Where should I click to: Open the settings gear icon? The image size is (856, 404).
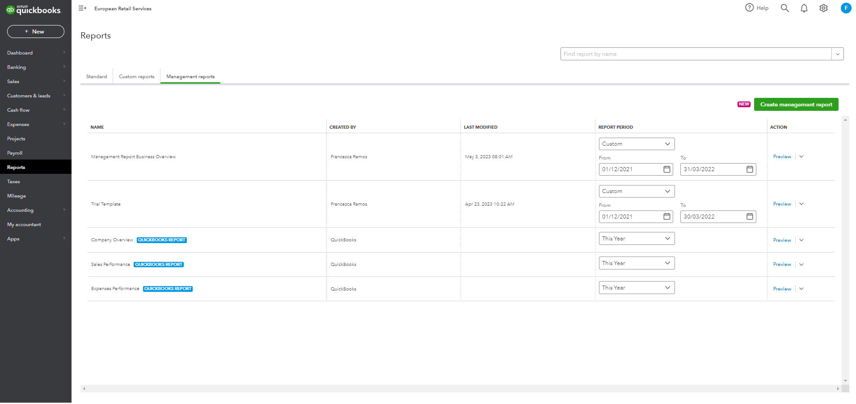coord(823,8)
